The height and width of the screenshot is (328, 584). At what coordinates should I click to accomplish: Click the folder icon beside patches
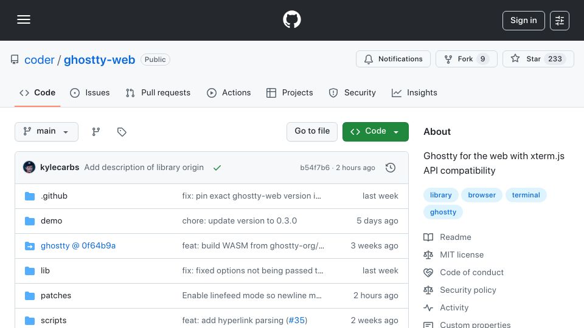coord(30,296)
